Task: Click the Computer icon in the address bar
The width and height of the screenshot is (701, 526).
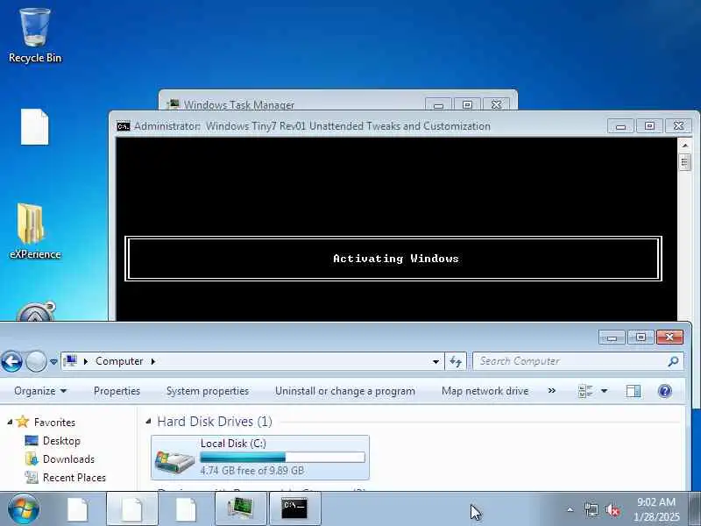Action: 70,361
